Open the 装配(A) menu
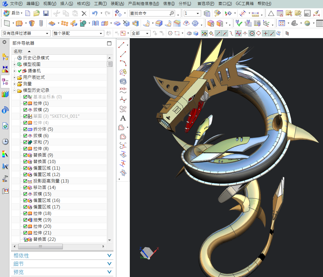323x277 pixels. 117,4
